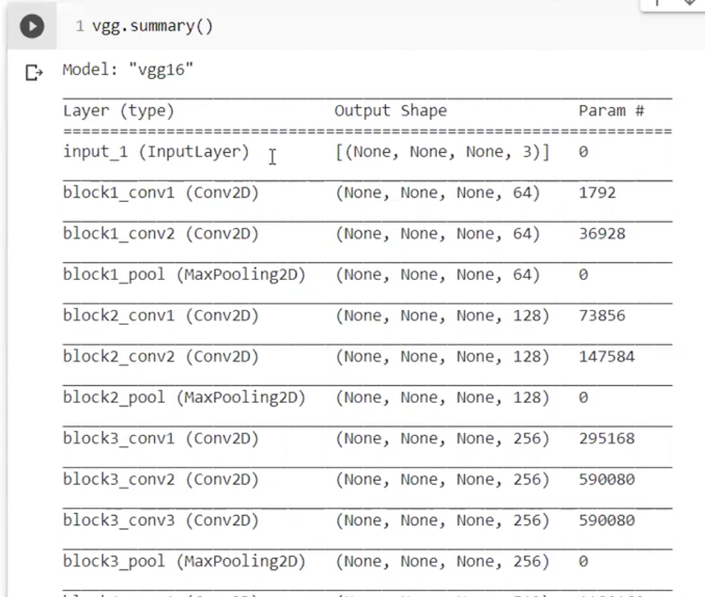Click the "Param #" column header
This screenshot has width=705, height=597.
point(611,111)
